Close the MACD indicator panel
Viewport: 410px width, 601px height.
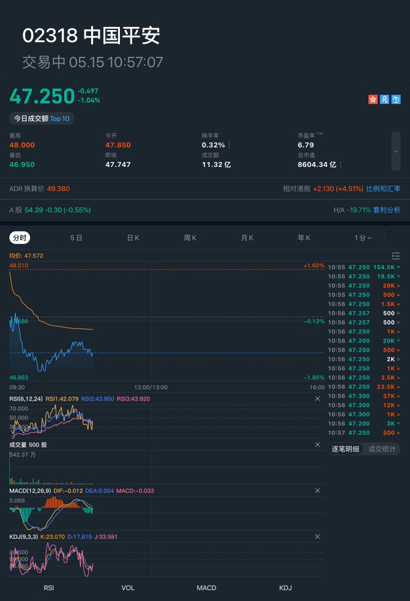coord(318,490)
